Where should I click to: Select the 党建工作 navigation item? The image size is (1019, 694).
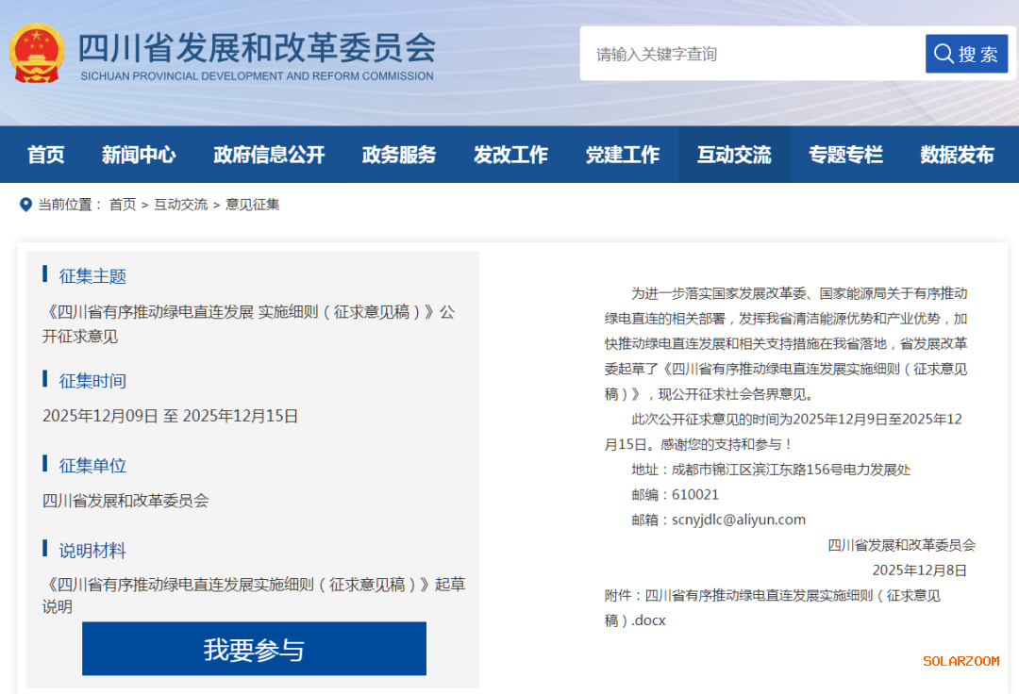click(623, 155)
